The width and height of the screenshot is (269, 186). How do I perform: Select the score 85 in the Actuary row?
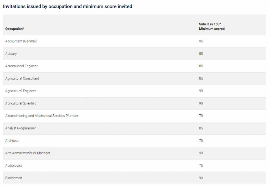(201, 54)
